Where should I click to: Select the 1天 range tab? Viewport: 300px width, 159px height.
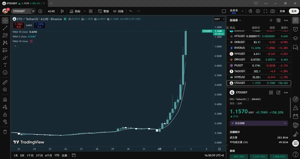coord(16,155)
